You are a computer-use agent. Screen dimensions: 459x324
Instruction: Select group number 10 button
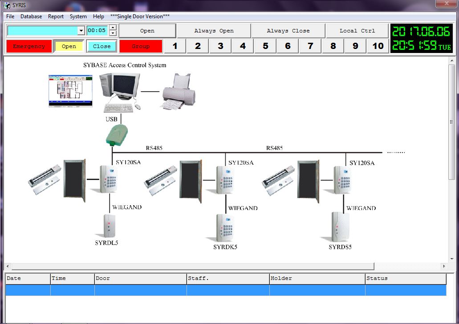coord(378,46)
